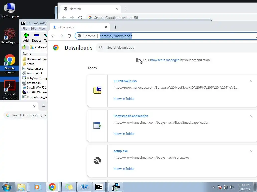Open Windows Explorer from the taskbar

pos(21,187)
